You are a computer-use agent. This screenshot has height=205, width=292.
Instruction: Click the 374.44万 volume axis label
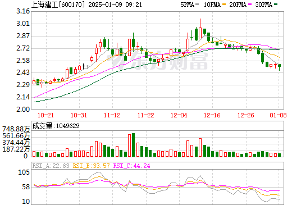(16, 143)
